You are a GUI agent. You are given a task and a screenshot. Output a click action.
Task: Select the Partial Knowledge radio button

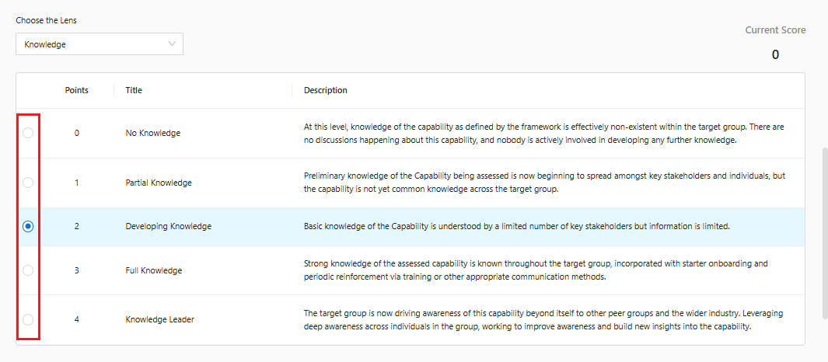pos(28,183)
